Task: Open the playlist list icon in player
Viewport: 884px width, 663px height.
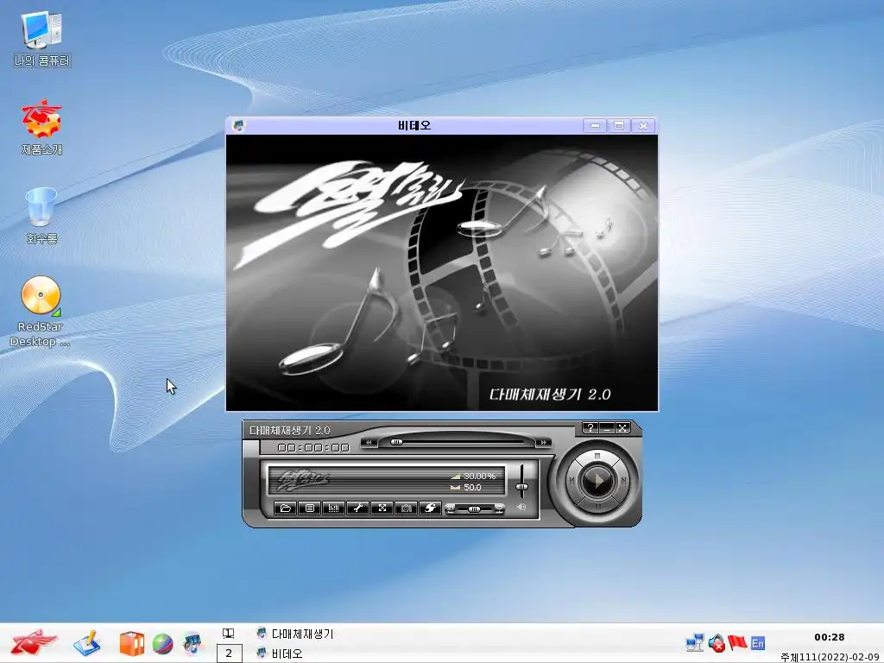Action: 310,508
